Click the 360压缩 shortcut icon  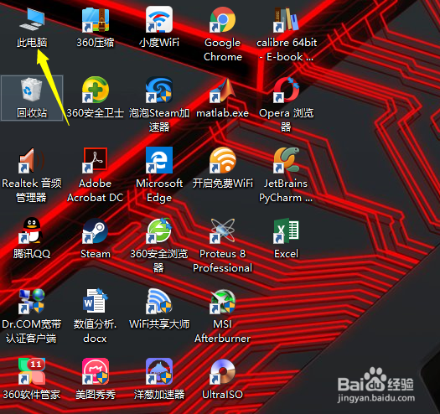pos(96,19)
